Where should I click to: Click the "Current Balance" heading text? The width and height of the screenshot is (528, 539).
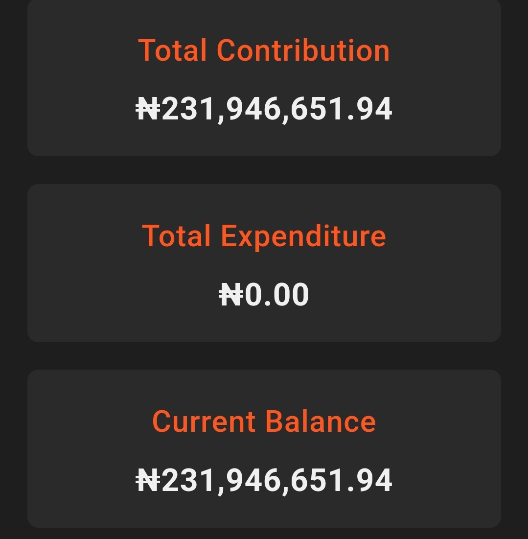pos(264,422)
